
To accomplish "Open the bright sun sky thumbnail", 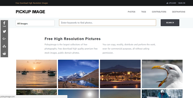I will pyautogui.click(x=78, y=94).
